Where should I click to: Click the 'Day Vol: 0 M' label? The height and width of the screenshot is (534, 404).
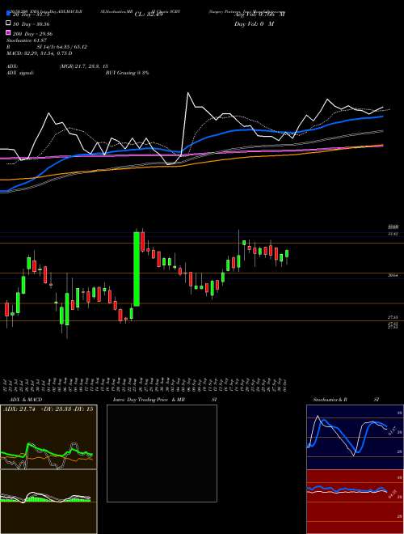[254, 24]
